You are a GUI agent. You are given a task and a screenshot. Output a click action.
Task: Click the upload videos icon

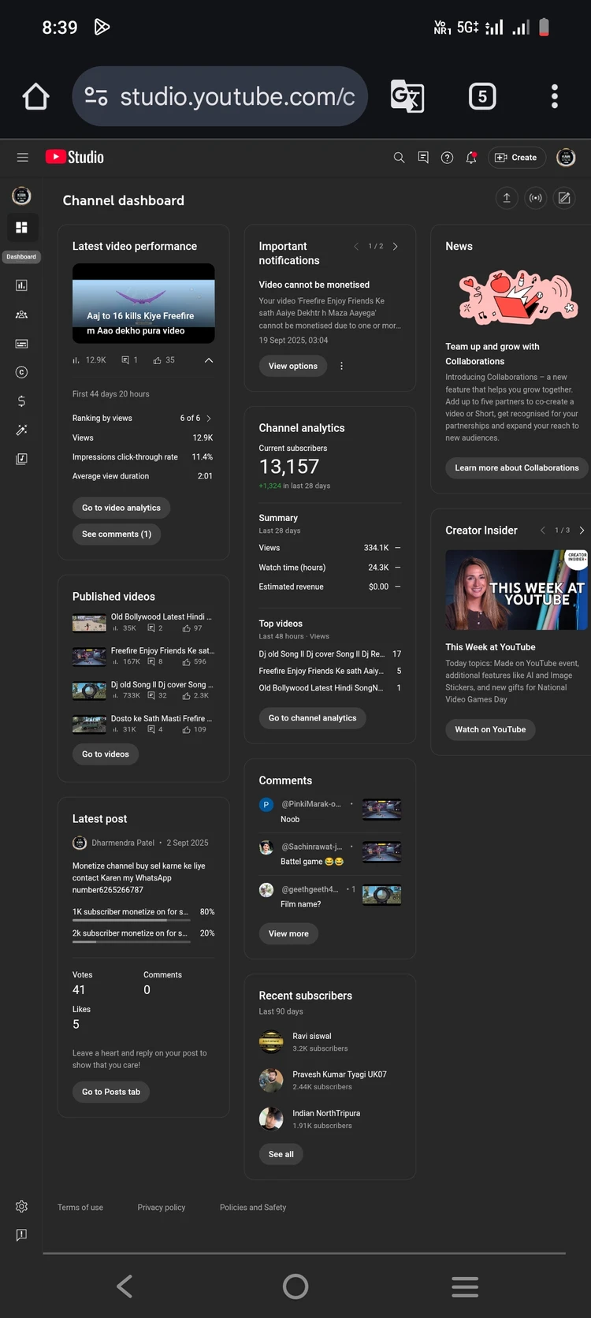(507, 198)
